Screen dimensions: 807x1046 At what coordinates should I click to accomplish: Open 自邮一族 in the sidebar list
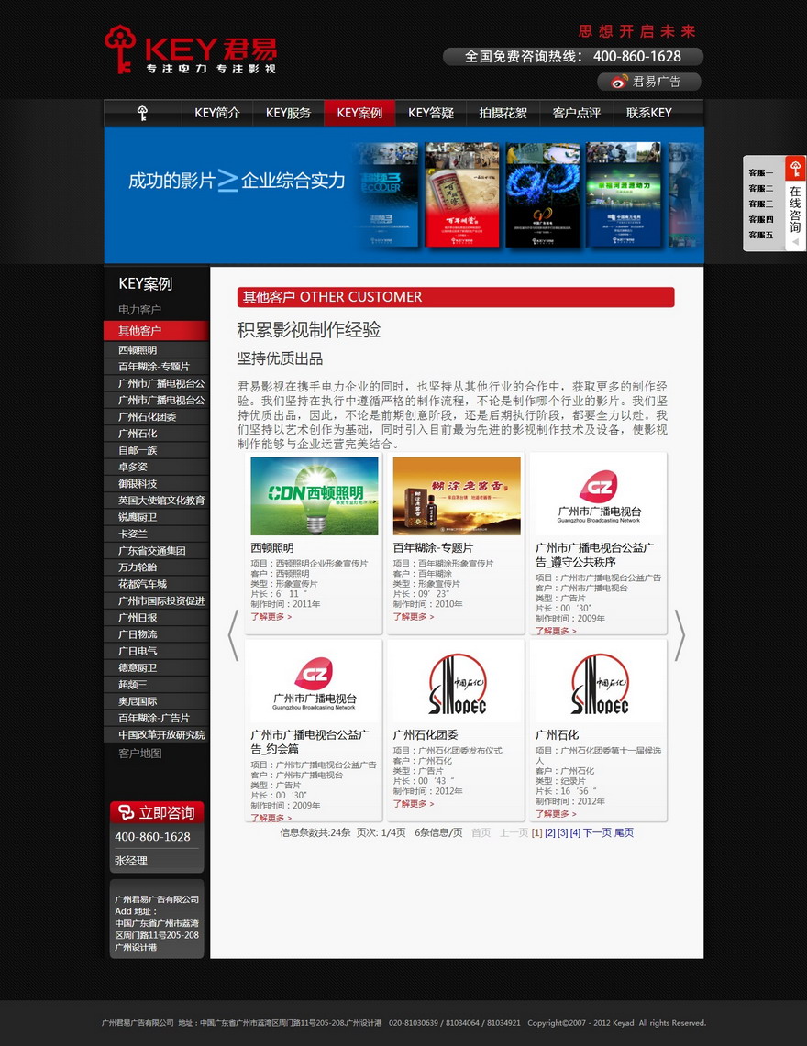coord(156,450)
